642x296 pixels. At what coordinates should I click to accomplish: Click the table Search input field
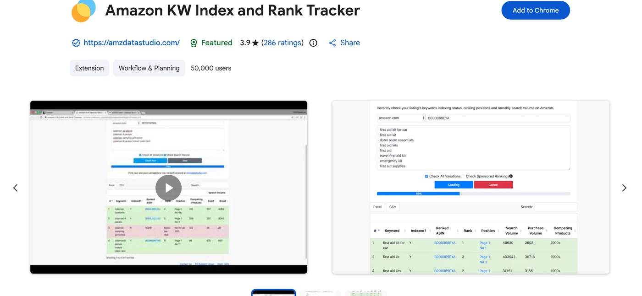click(x=556, y=207)
